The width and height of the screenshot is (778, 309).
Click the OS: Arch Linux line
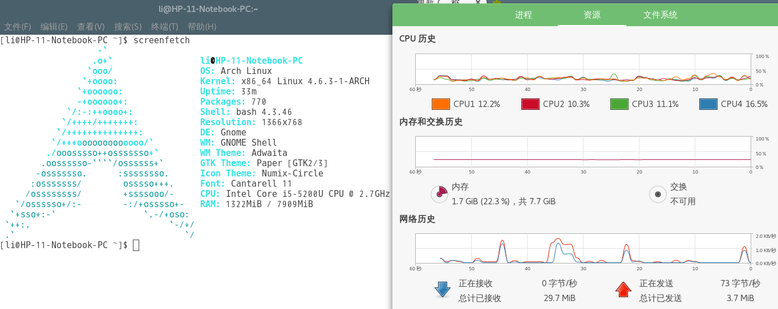tap(236, 71)
